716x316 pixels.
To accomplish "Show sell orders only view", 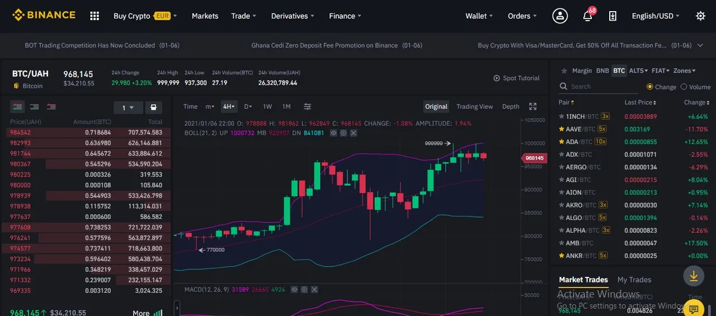I will 51,107.
